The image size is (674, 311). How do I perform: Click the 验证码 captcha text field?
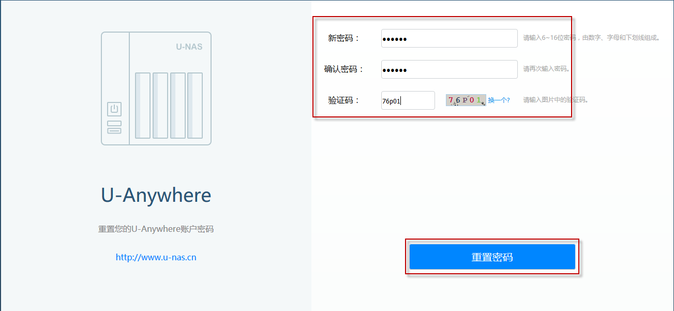[408, 100]
